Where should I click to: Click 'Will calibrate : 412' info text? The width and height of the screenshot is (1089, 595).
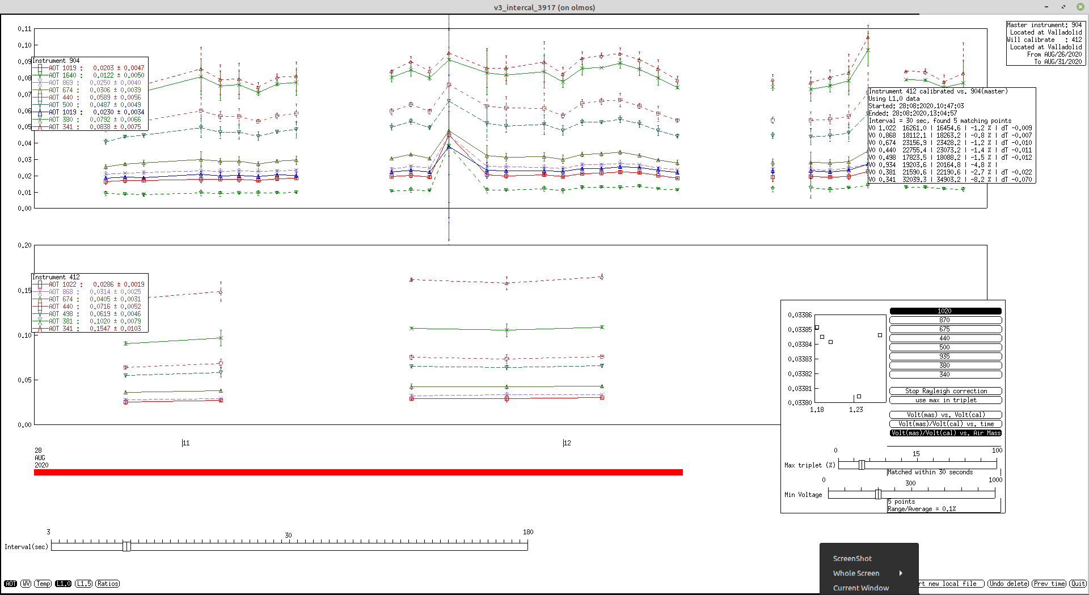point(1044,40)
